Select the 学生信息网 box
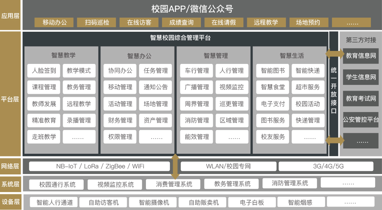This screenshot has width=382, height=210. [x=361, y=77]
